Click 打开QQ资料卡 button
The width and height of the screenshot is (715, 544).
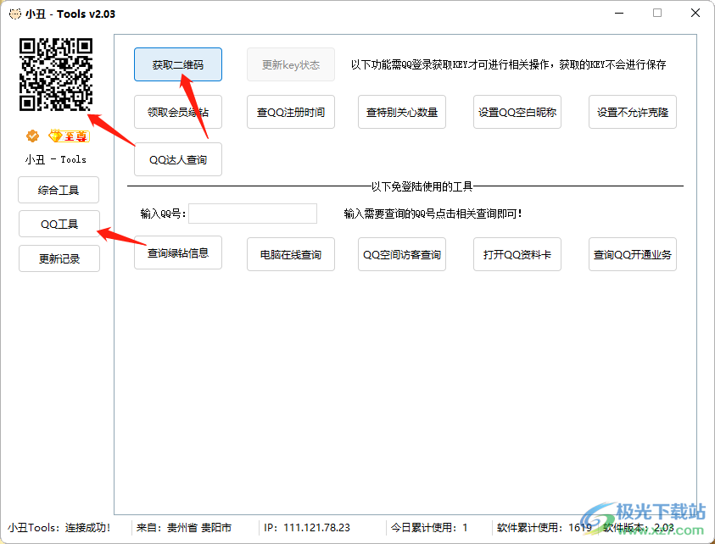pos(517,254)
